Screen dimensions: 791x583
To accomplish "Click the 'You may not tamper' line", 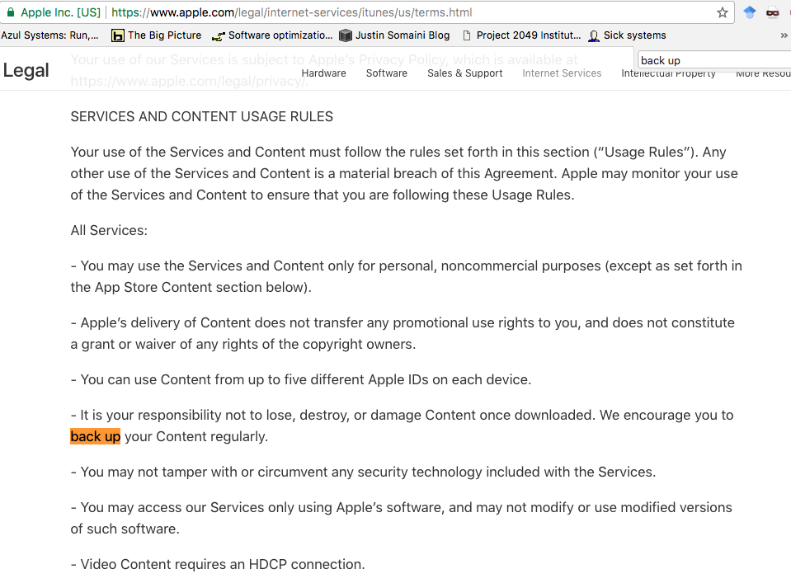I will tap(363, 472).
